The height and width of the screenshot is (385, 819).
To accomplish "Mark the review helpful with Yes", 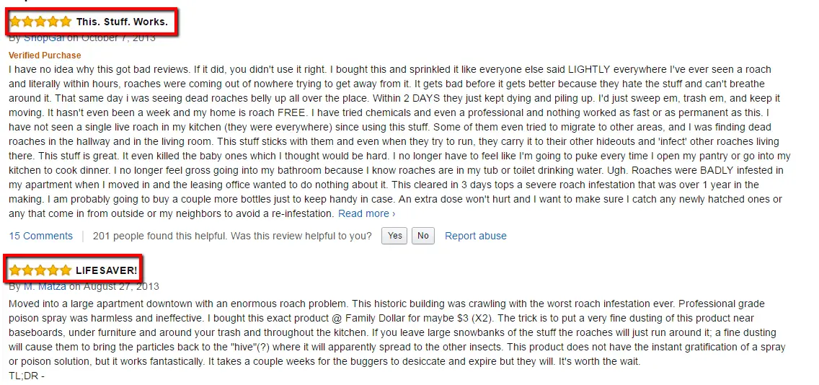I will pos(394,236).
